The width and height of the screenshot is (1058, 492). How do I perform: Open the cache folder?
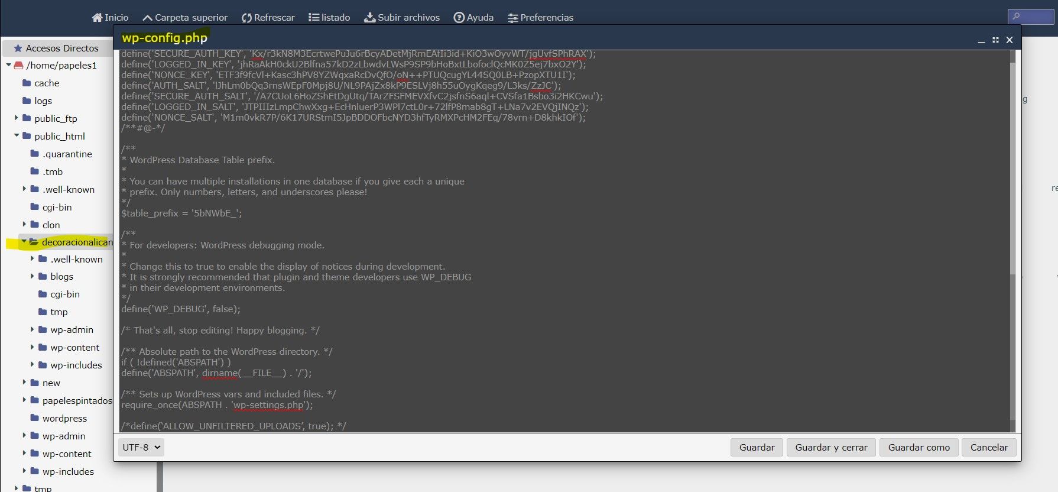(41, 83)
